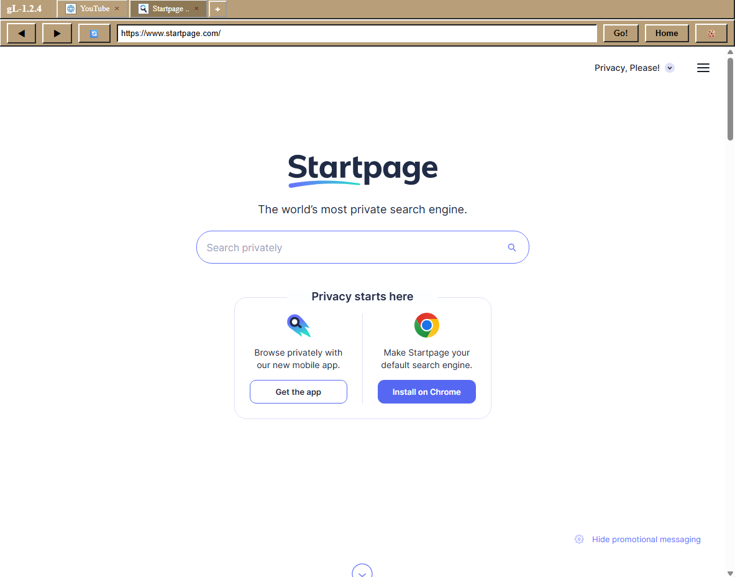Image resolution: width=735 pixels, height=577 pixels.
Task: Click the Startpage mobile app rocket icon
Action: (x=299, y=326)
